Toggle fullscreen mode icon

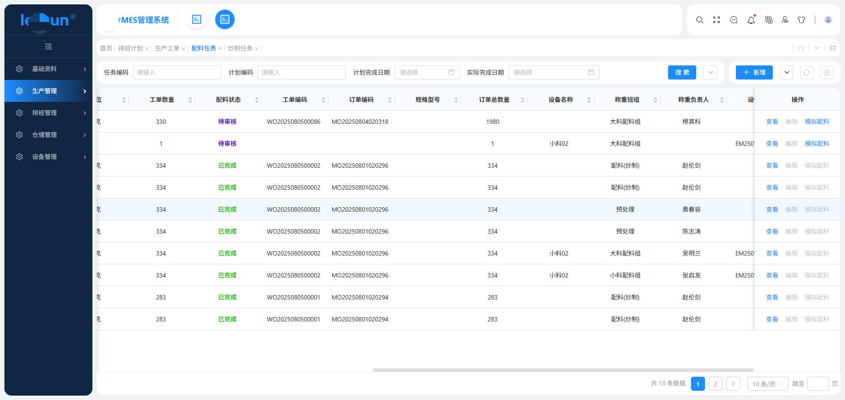coord(716,20)
